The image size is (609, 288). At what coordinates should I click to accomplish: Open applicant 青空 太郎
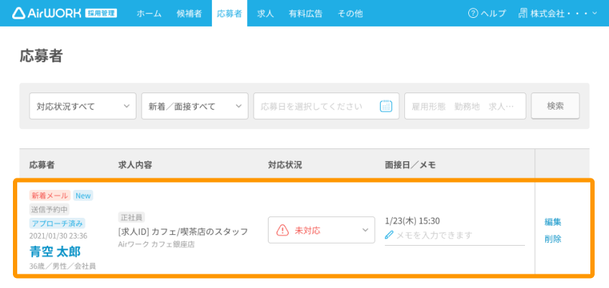click(x=55, y=251)
